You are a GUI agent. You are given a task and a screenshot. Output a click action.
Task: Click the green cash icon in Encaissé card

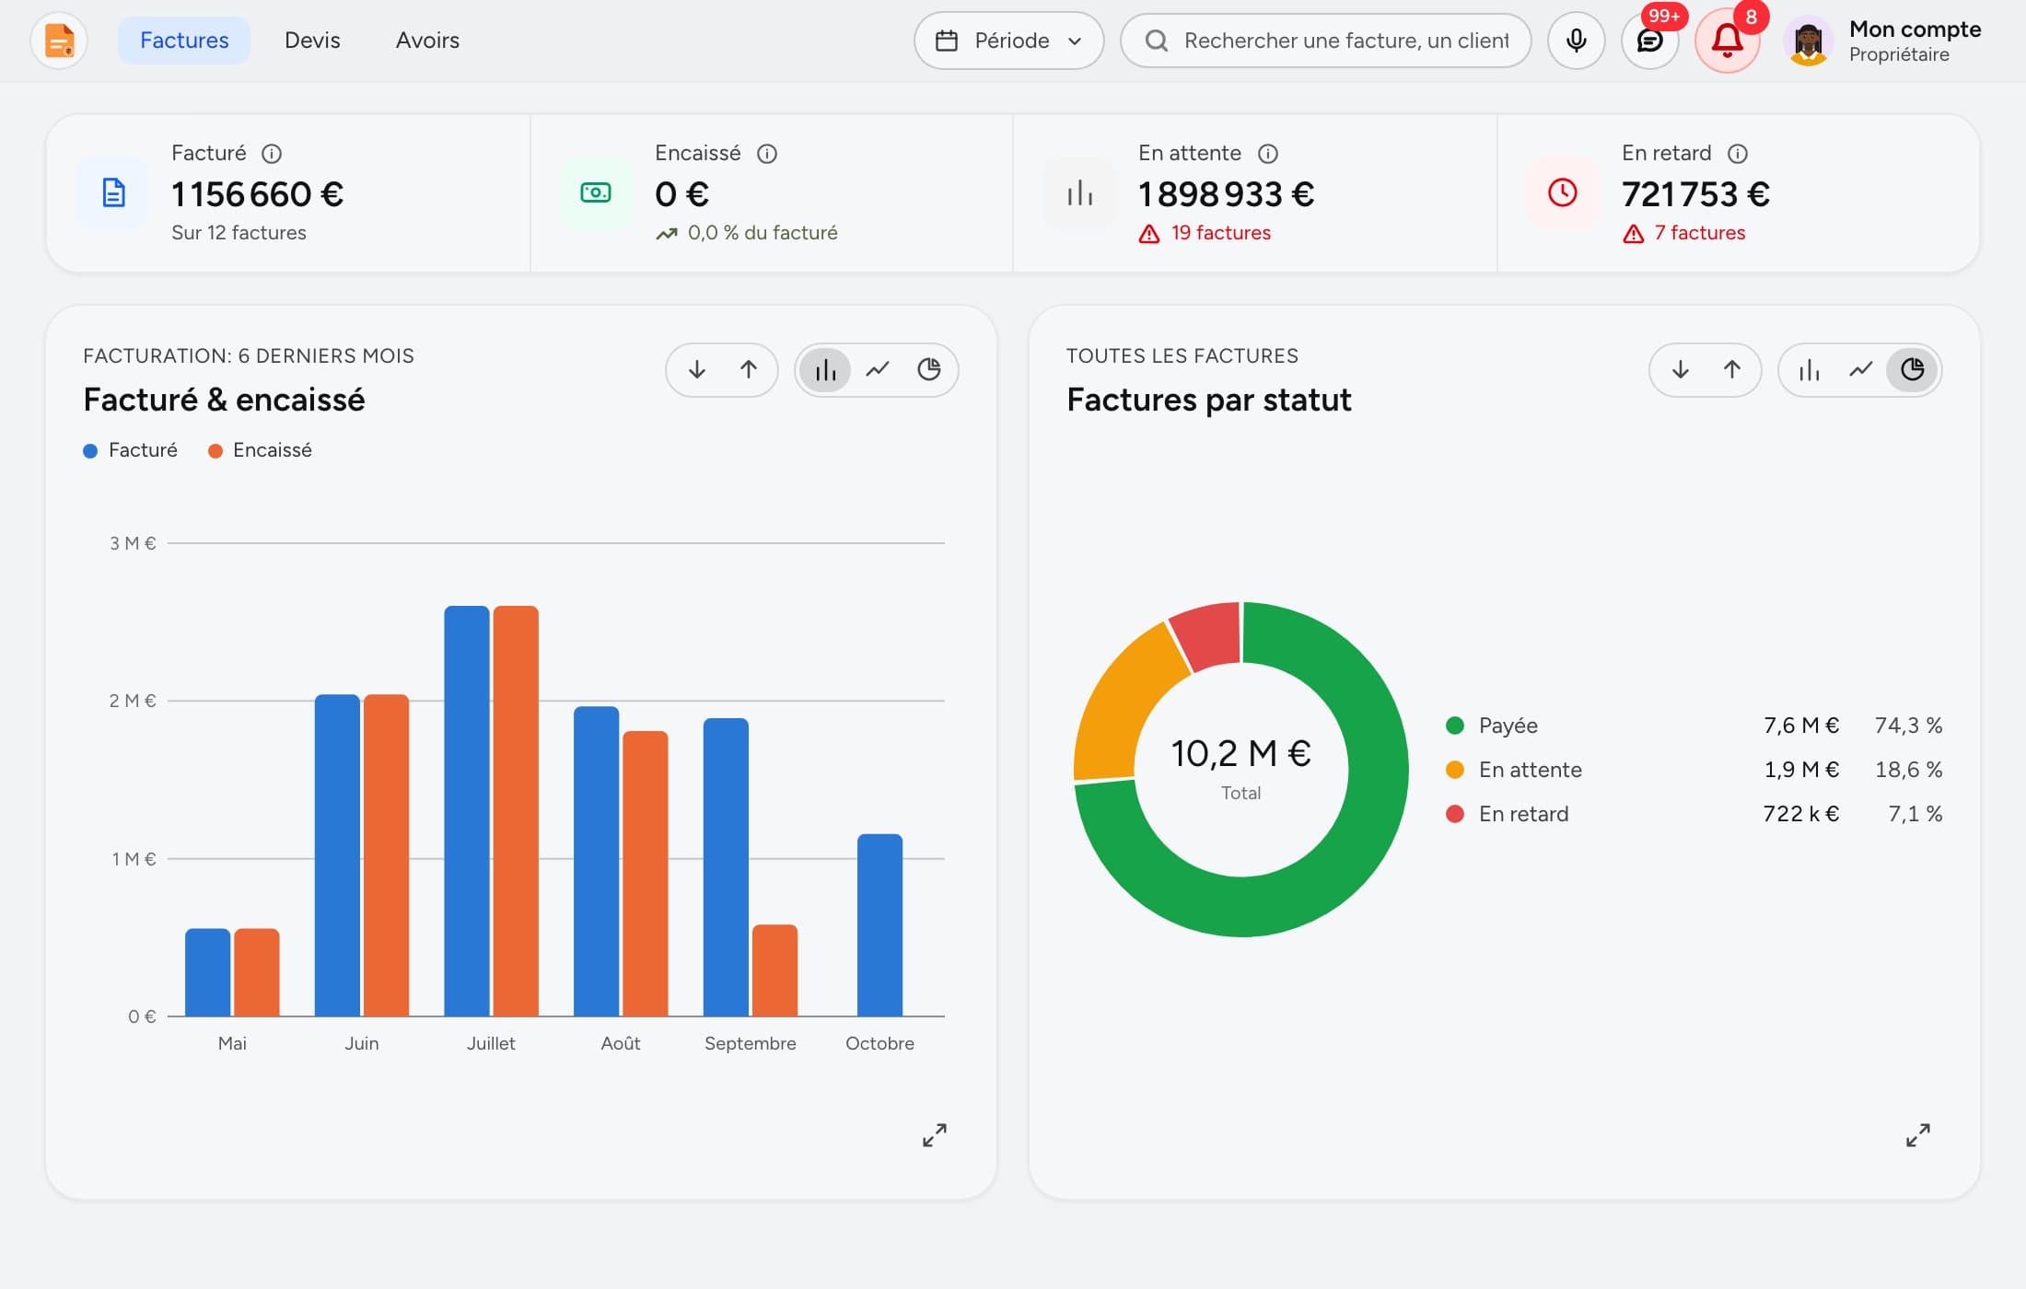(x=596, y=193)
